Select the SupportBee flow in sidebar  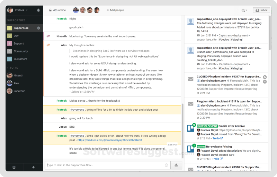click(x=24, y=28)
